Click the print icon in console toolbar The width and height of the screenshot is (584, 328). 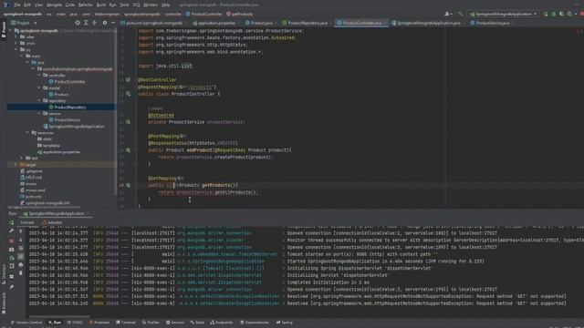point(21,265)
